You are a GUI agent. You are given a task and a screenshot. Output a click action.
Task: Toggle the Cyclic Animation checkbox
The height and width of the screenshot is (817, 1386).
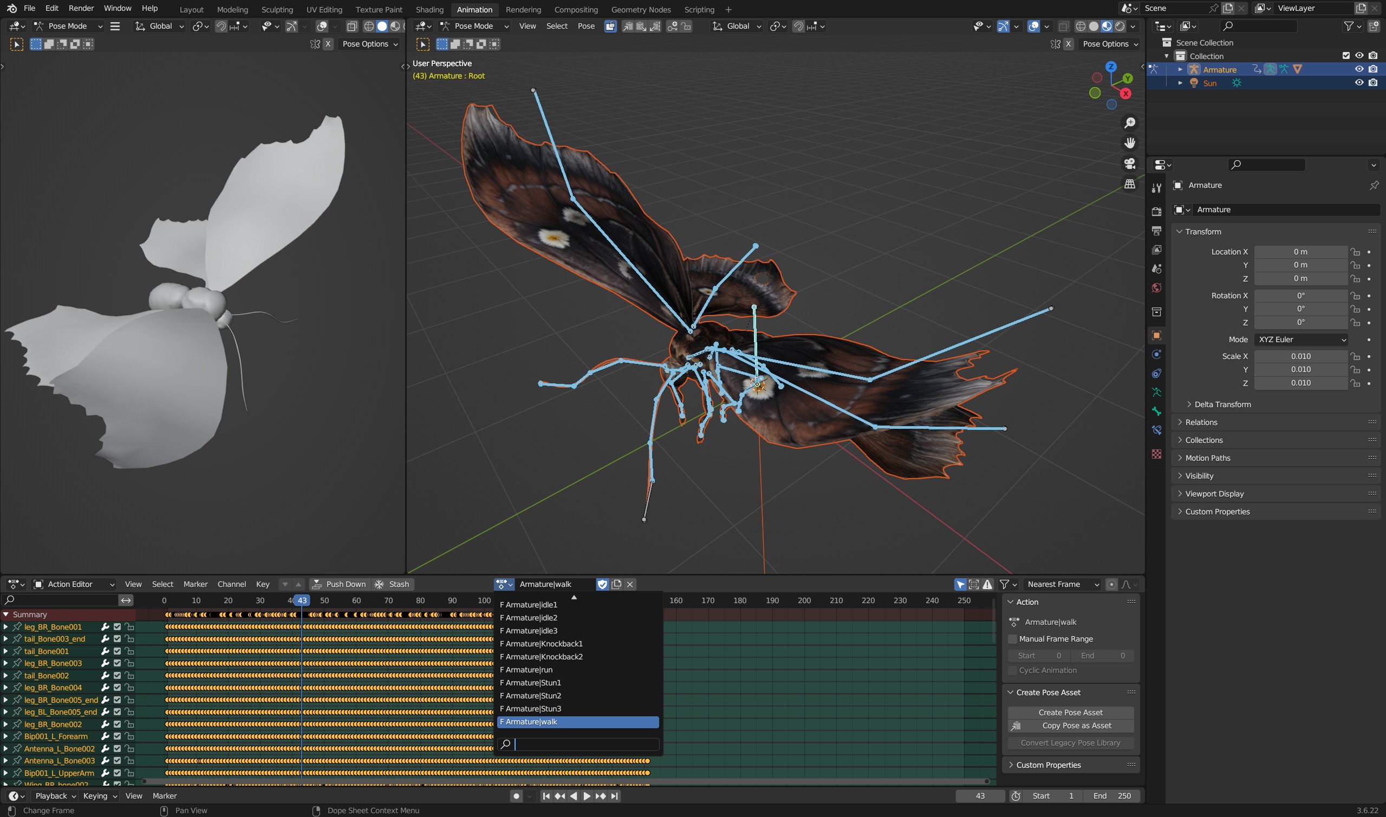pos(1012,670)
